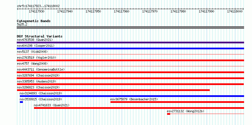Viewport: 252px width, 125px height.
Task: Click ruler position 174118000
Action: tap(235, 11)
